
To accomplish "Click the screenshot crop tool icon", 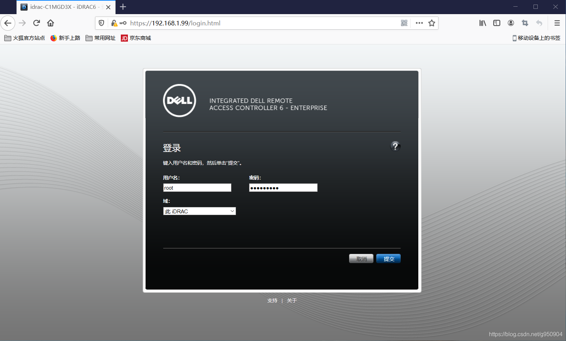I will pos(525,23).
